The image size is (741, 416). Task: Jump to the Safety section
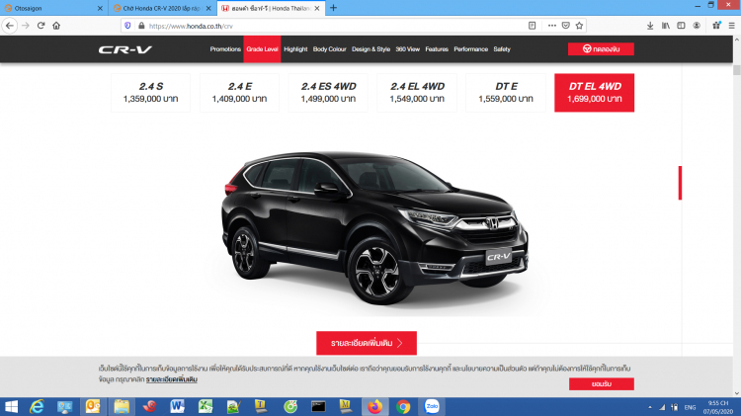(x=502, y=49)
